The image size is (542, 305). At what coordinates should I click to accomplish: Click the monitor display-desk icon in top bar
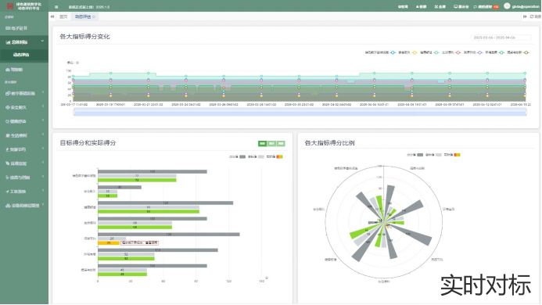pos(456,6)
